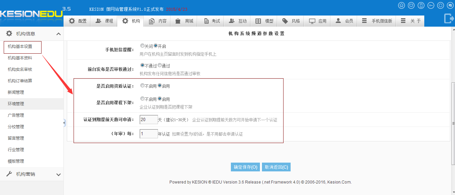Collapse the 机构信息 sidebar section
Image resolution: width=455 pixels, height=195 pixels.
tap(58, 34)
